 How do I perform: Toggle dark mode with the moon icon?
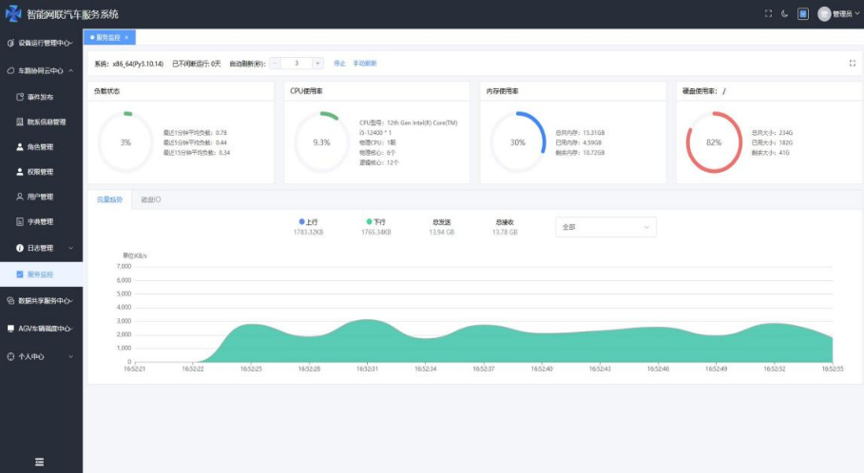[x=784, y=14]
